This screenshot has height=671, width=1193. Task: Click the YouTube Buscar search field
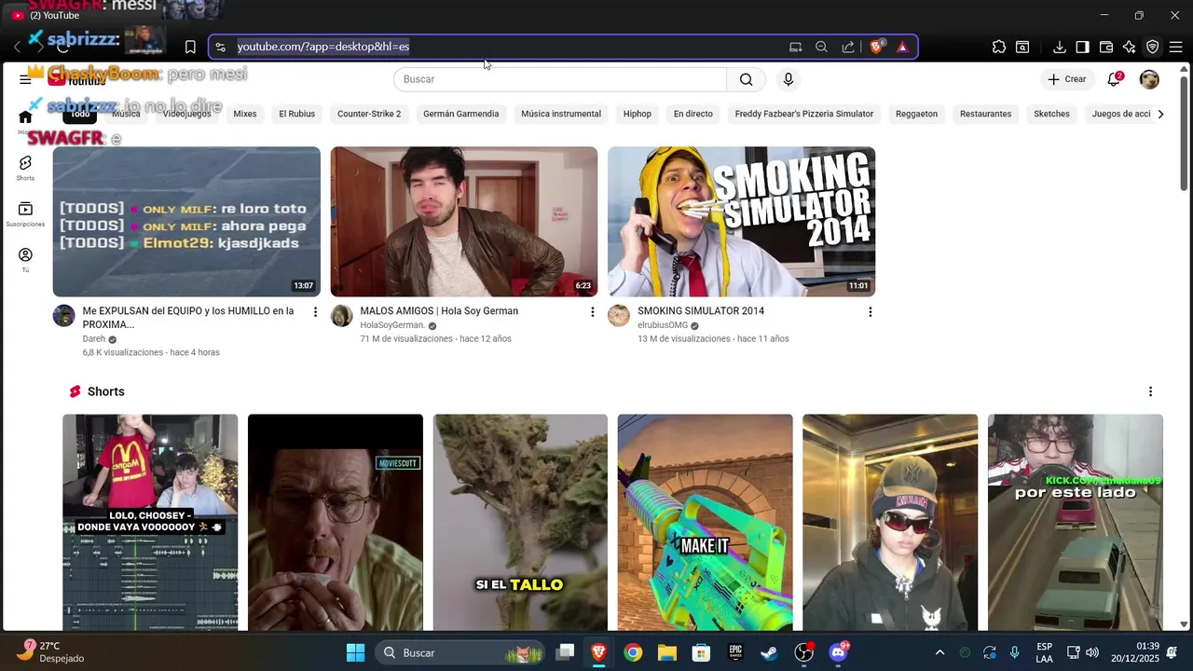point(560,79)
